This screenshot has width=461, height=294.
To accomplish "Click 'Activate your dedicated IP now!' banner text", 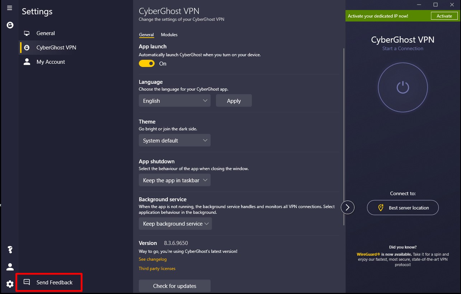I will tap(378, 16).
